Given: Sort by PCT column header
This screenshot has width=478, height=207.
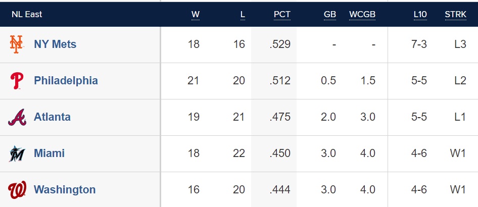Looking at the screenshot, I should click(282, 14).
